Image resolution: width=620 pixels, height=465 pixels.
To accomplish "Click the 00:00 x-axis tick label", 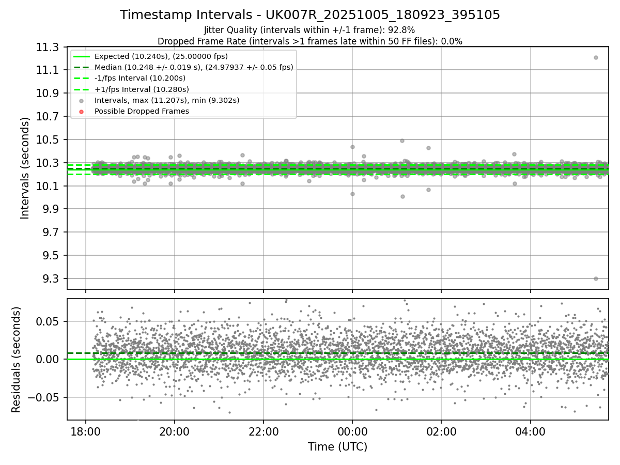I will pos(352,431).
